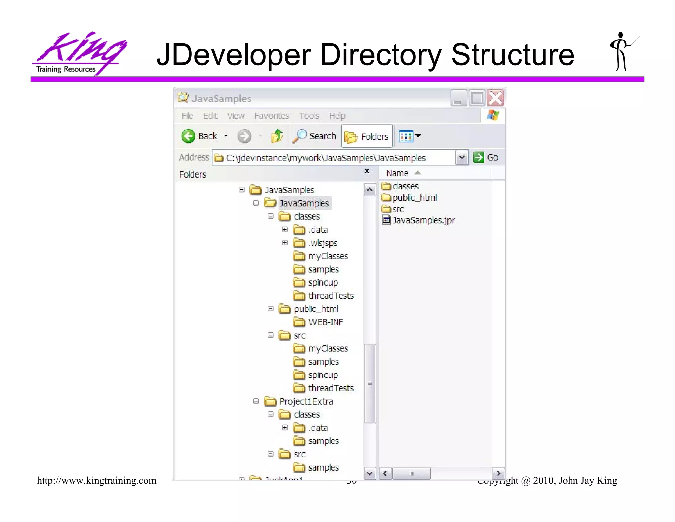Close the JavaSamples window
675x522 pixels.
coord(496,98)
